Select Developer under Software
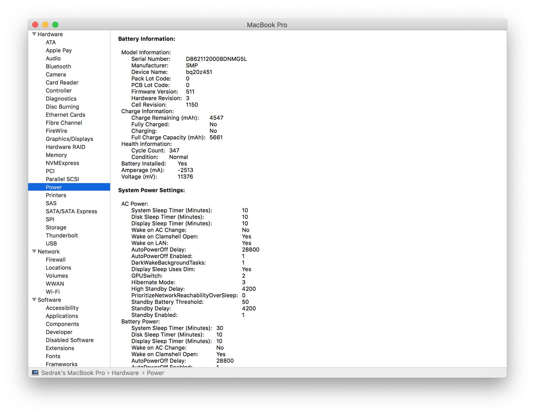Image resolution: width=535 pixels, height=415 pixels. point(59,332)
